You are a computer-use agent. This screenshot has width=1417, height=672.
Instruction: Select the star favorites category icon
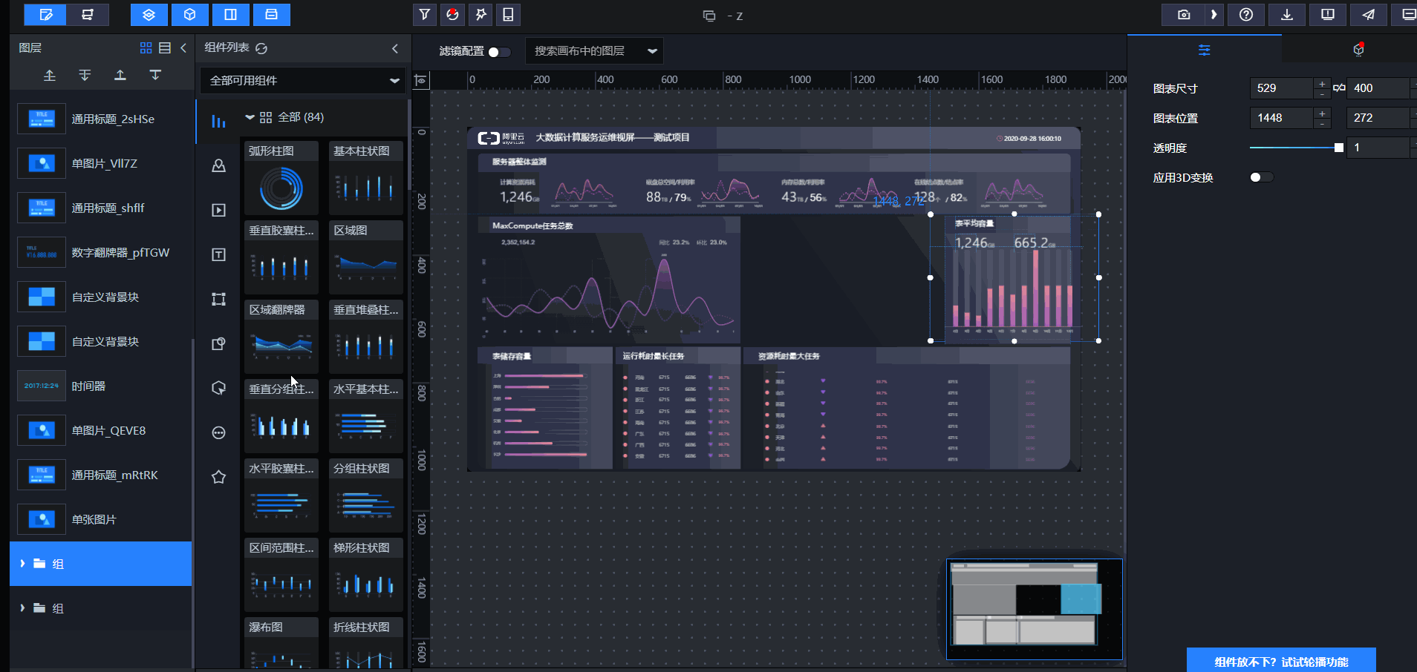click(218, 477)
